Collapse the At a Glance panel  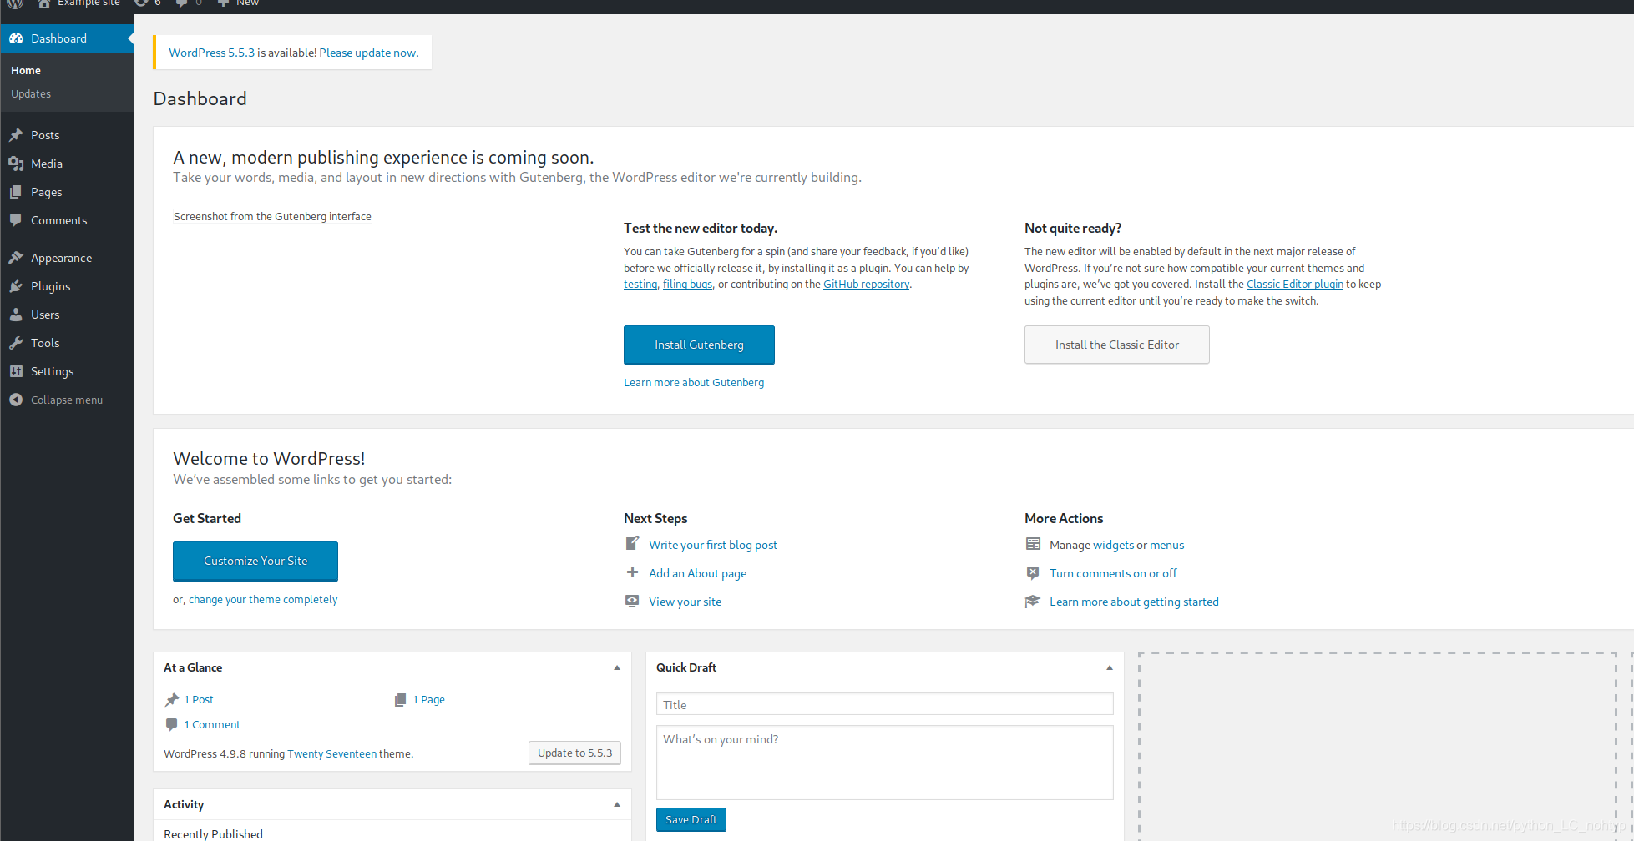(617, 667)
